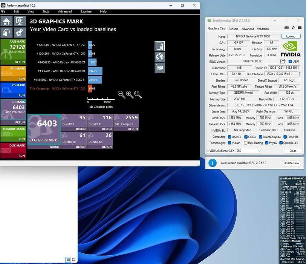The width and height of the screenshot is (306, 264).
Task: Run the CPU Mark test
Action: 21,79
